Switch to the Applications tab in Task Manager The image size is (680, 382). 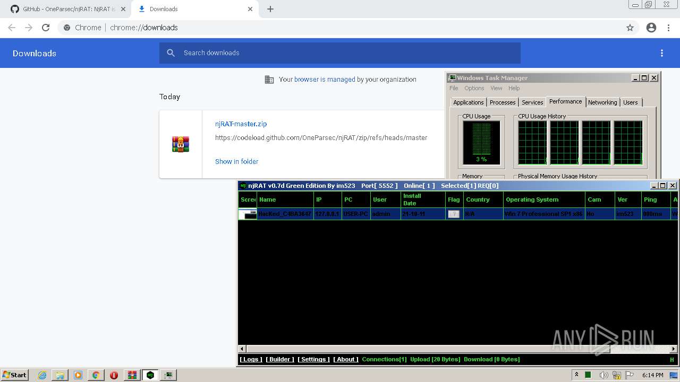pos(469,102)
